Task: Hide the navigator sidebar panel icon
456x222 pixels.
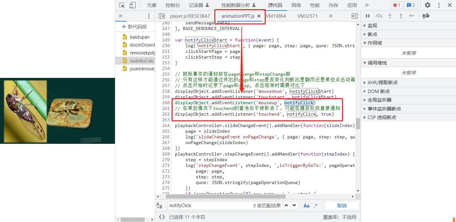Action: coord(162,16)
